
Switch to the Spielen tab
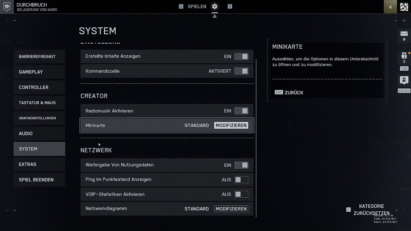point(197,6)
